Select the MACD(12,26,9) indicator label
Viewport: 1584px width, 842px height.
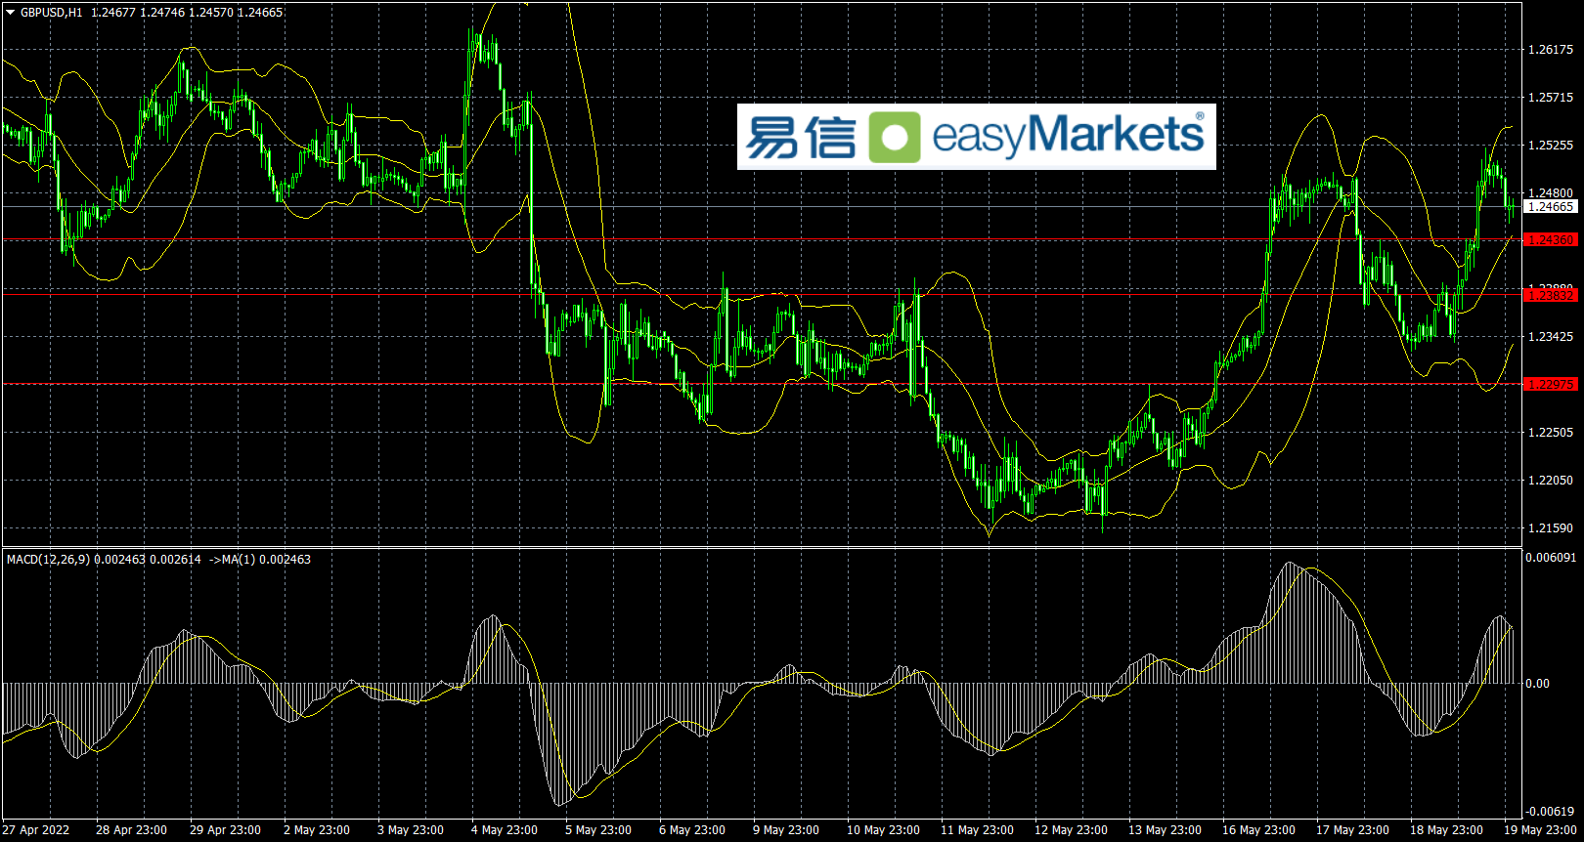coord(48,560)
